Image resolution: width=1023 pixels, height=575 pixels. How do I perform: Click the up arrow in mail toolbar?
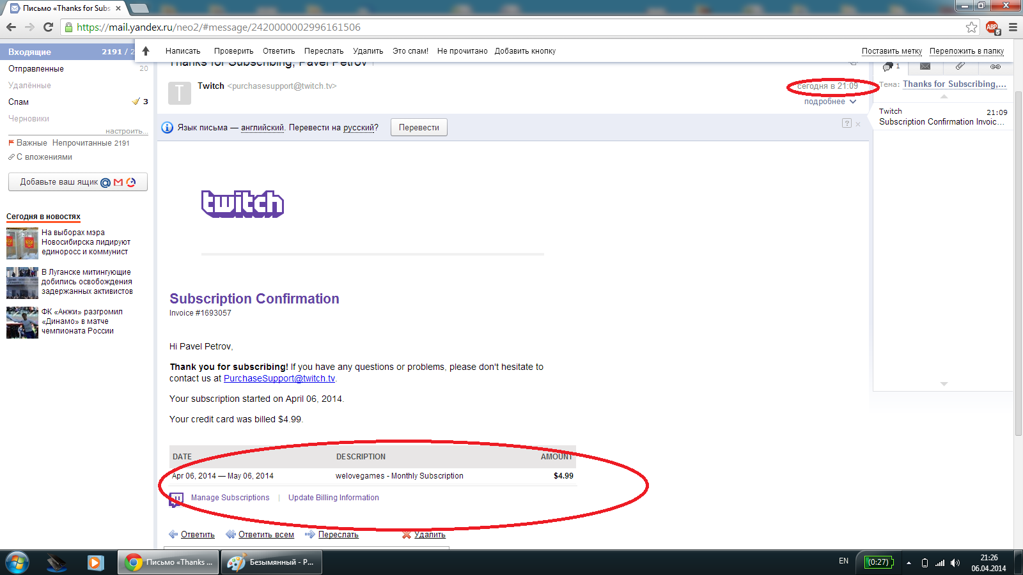pos(146,51)
